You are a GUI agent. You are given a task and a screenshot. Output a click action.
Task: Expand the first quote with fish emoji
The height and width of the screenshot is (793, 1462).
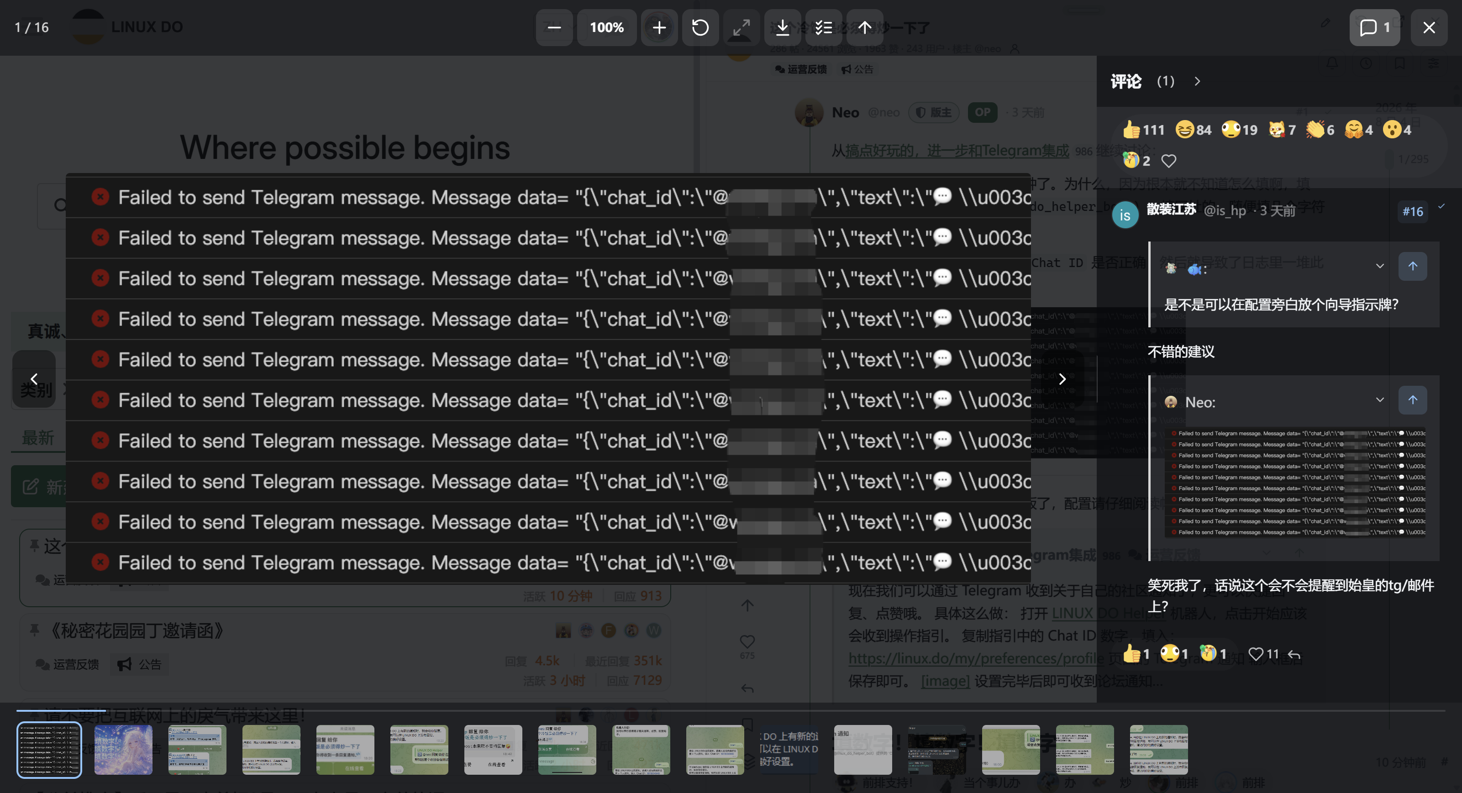[1380, 266]
